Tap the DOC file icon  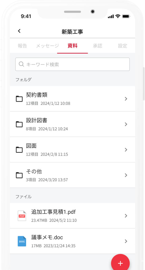[x=22, y=241]
